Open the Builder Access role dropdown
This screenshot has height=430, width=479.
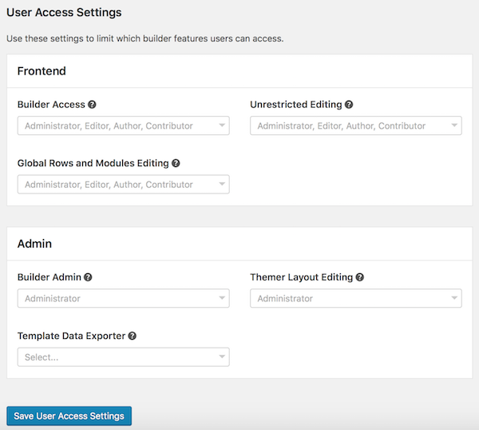click(x=124, y=125)
